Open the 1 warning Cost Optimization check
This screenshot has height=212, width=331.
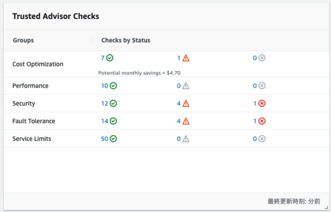[x=179, y=58]
